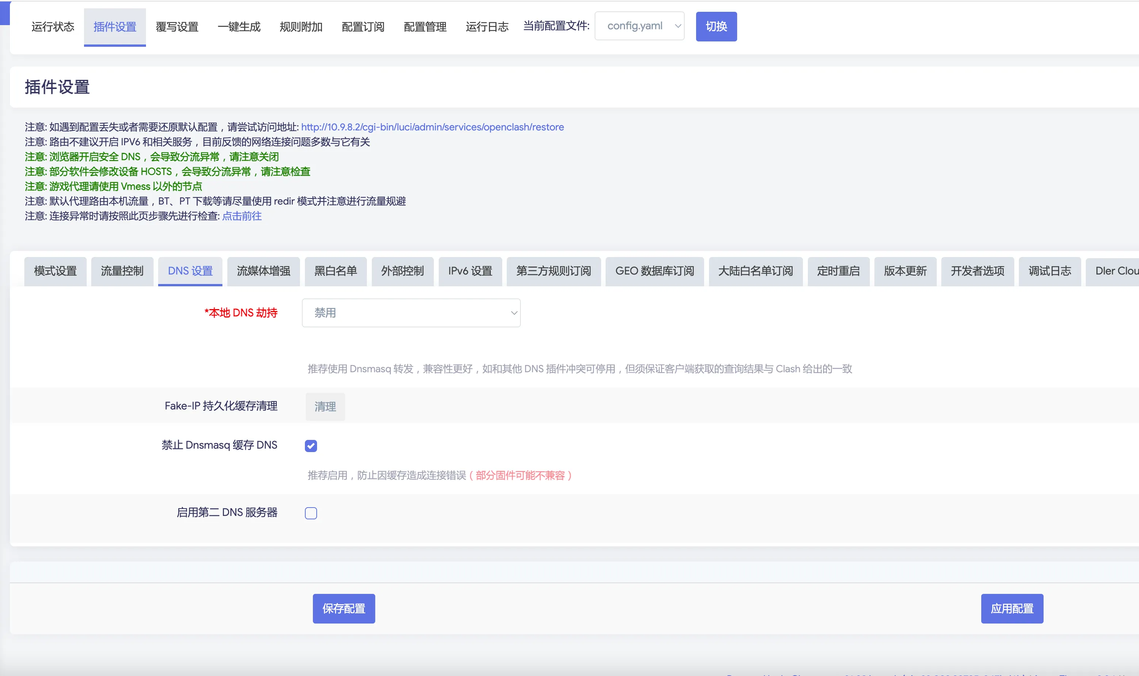Follow the 点击前往 link
Image resolution: width=1139 pixels, height=676 pixels.
[x=241, y=216]
